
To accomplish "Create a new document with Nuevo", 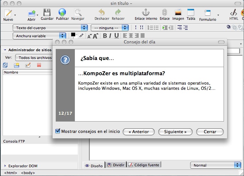I will (x=8, y=15).
